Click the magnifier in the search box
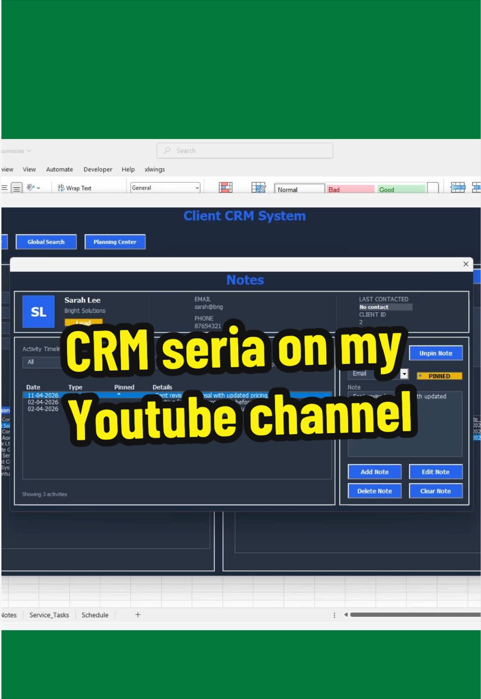Viewport: 481px width, 699px height. point(167,150)
